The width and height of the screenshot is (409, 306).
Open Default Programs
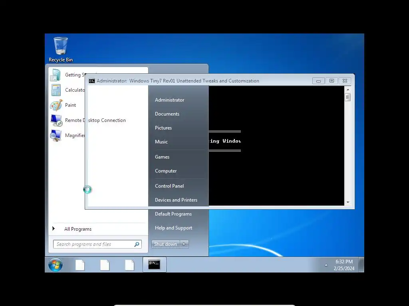pyautogui.click(x=173, y=214)
